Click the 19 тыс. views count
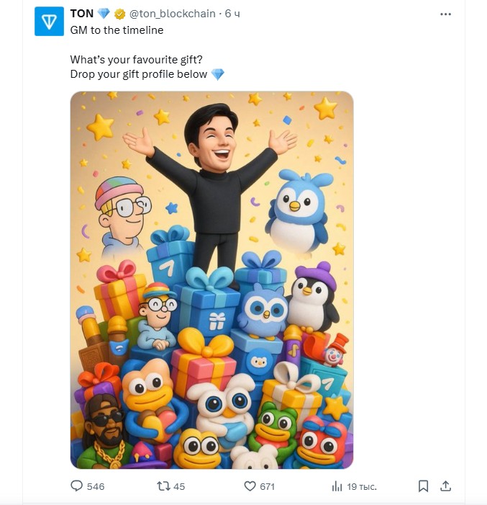 click(362, 486)
